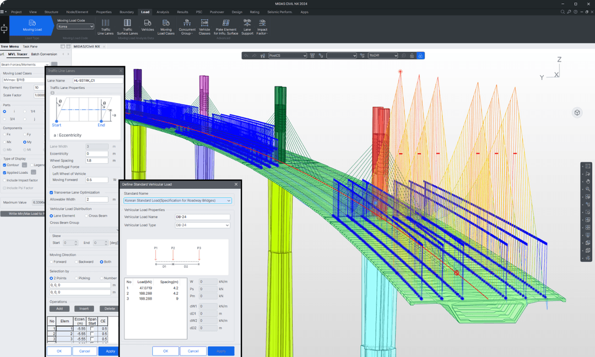Click the Concurrent Group icon
Screen dimensions: 595x357
click(x=187, y=27)
